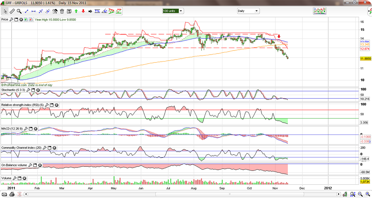Choose the percentage retracement tool
372x198 pixels.
point(97,11)
